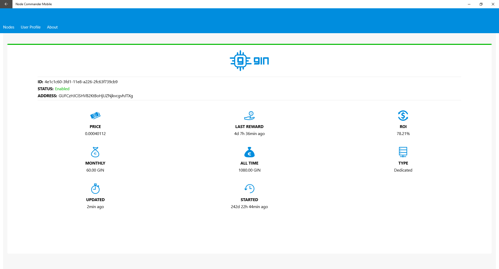Image resolution: width=499 pixels, height=269 pixels.
Task: Click the All Time money bag icon
Action: click(249, 152)
